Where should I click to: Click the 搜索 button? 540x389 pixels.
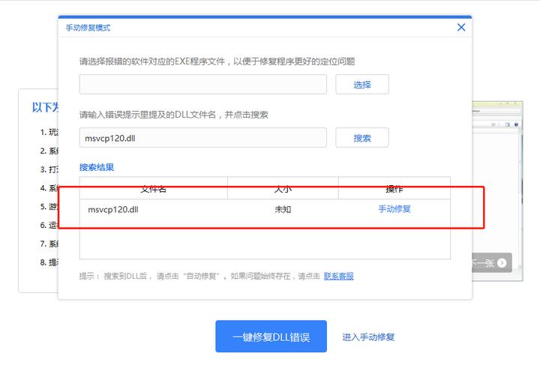(x=362, y=138)
